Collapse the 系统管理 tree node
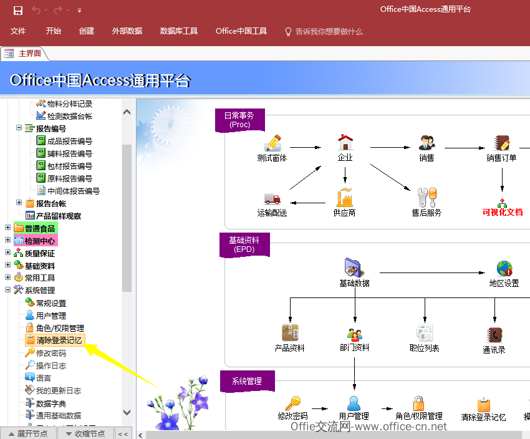Image resolution: width=530 pixels, height=439 pixels. tap(7, 289)
